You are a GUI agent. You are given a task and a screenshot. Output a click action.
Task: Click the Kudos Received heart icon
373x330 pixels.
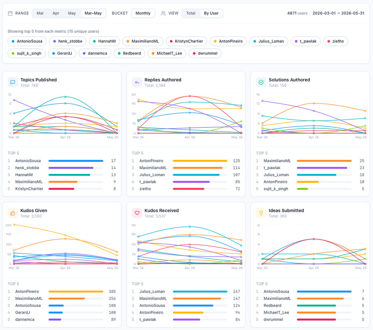point(137,213)
